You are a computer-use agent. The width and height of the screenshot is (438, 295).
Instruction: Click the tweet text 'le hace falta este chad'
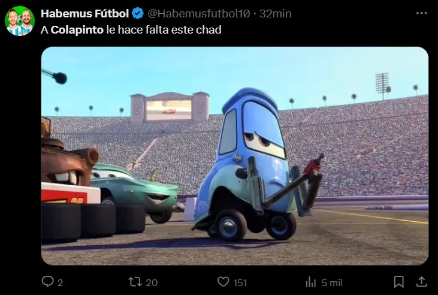pos(164,29)
